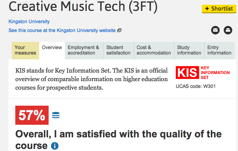
Task: Select the Overview tab
Action: 52,48
